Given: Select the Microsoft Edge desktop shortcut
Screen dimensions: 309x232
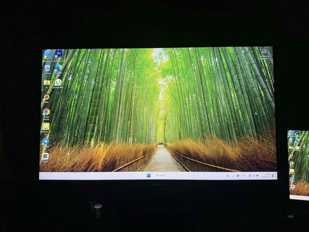Looking at the screenshot, I should 58,70.
